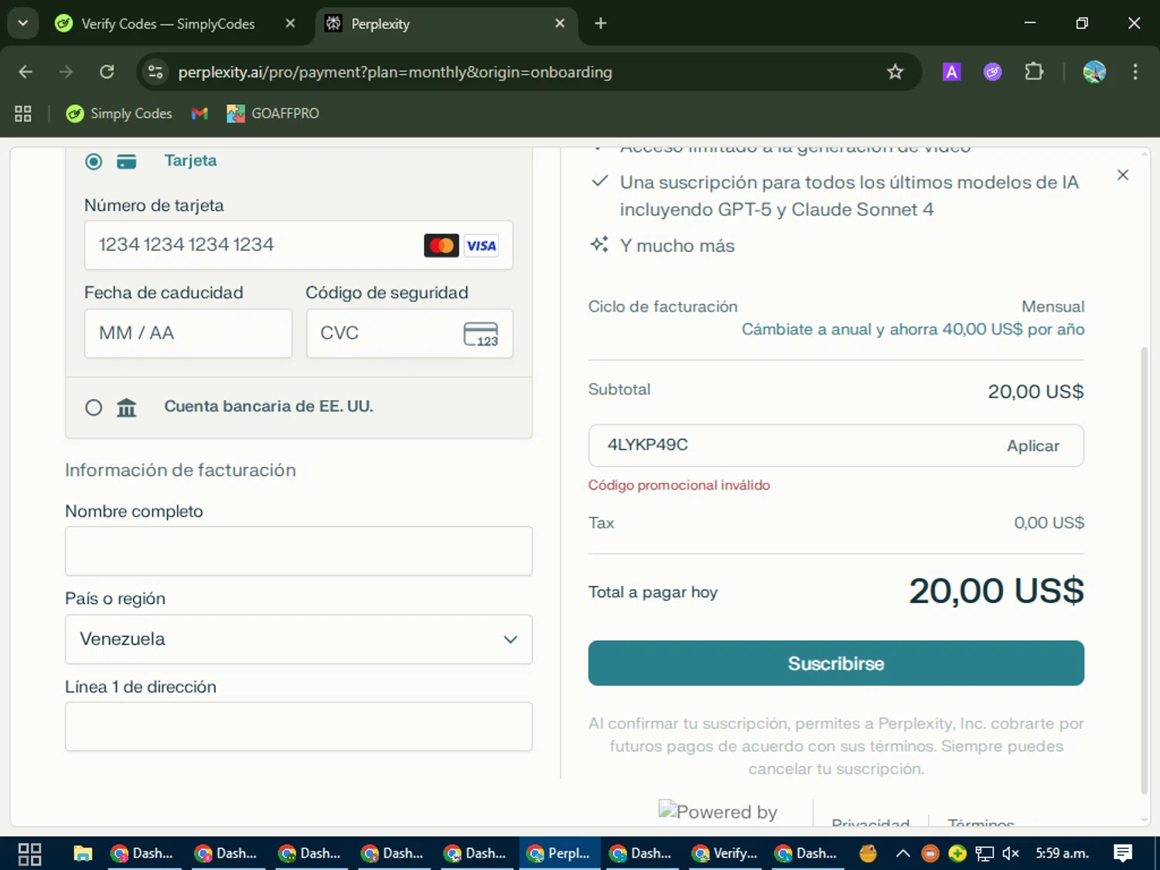Image resolution: width=1160 pixels, height=870 pixels.
Task: Open the GOAFFPRO bookmark
Action: (x=273, y=114)
